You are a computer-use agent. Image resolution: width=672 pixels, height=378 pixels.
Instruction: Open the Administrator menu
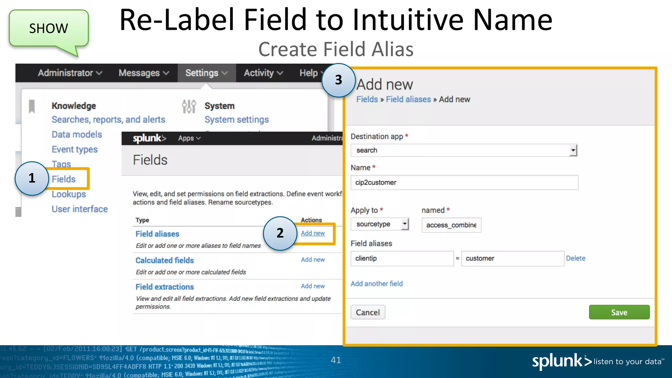click(70, 73)
